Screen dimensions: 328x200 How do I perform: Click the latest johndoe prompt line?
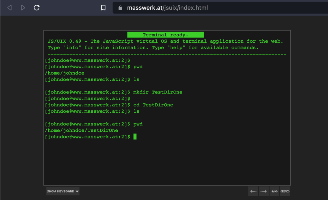[x=88, y=137]
